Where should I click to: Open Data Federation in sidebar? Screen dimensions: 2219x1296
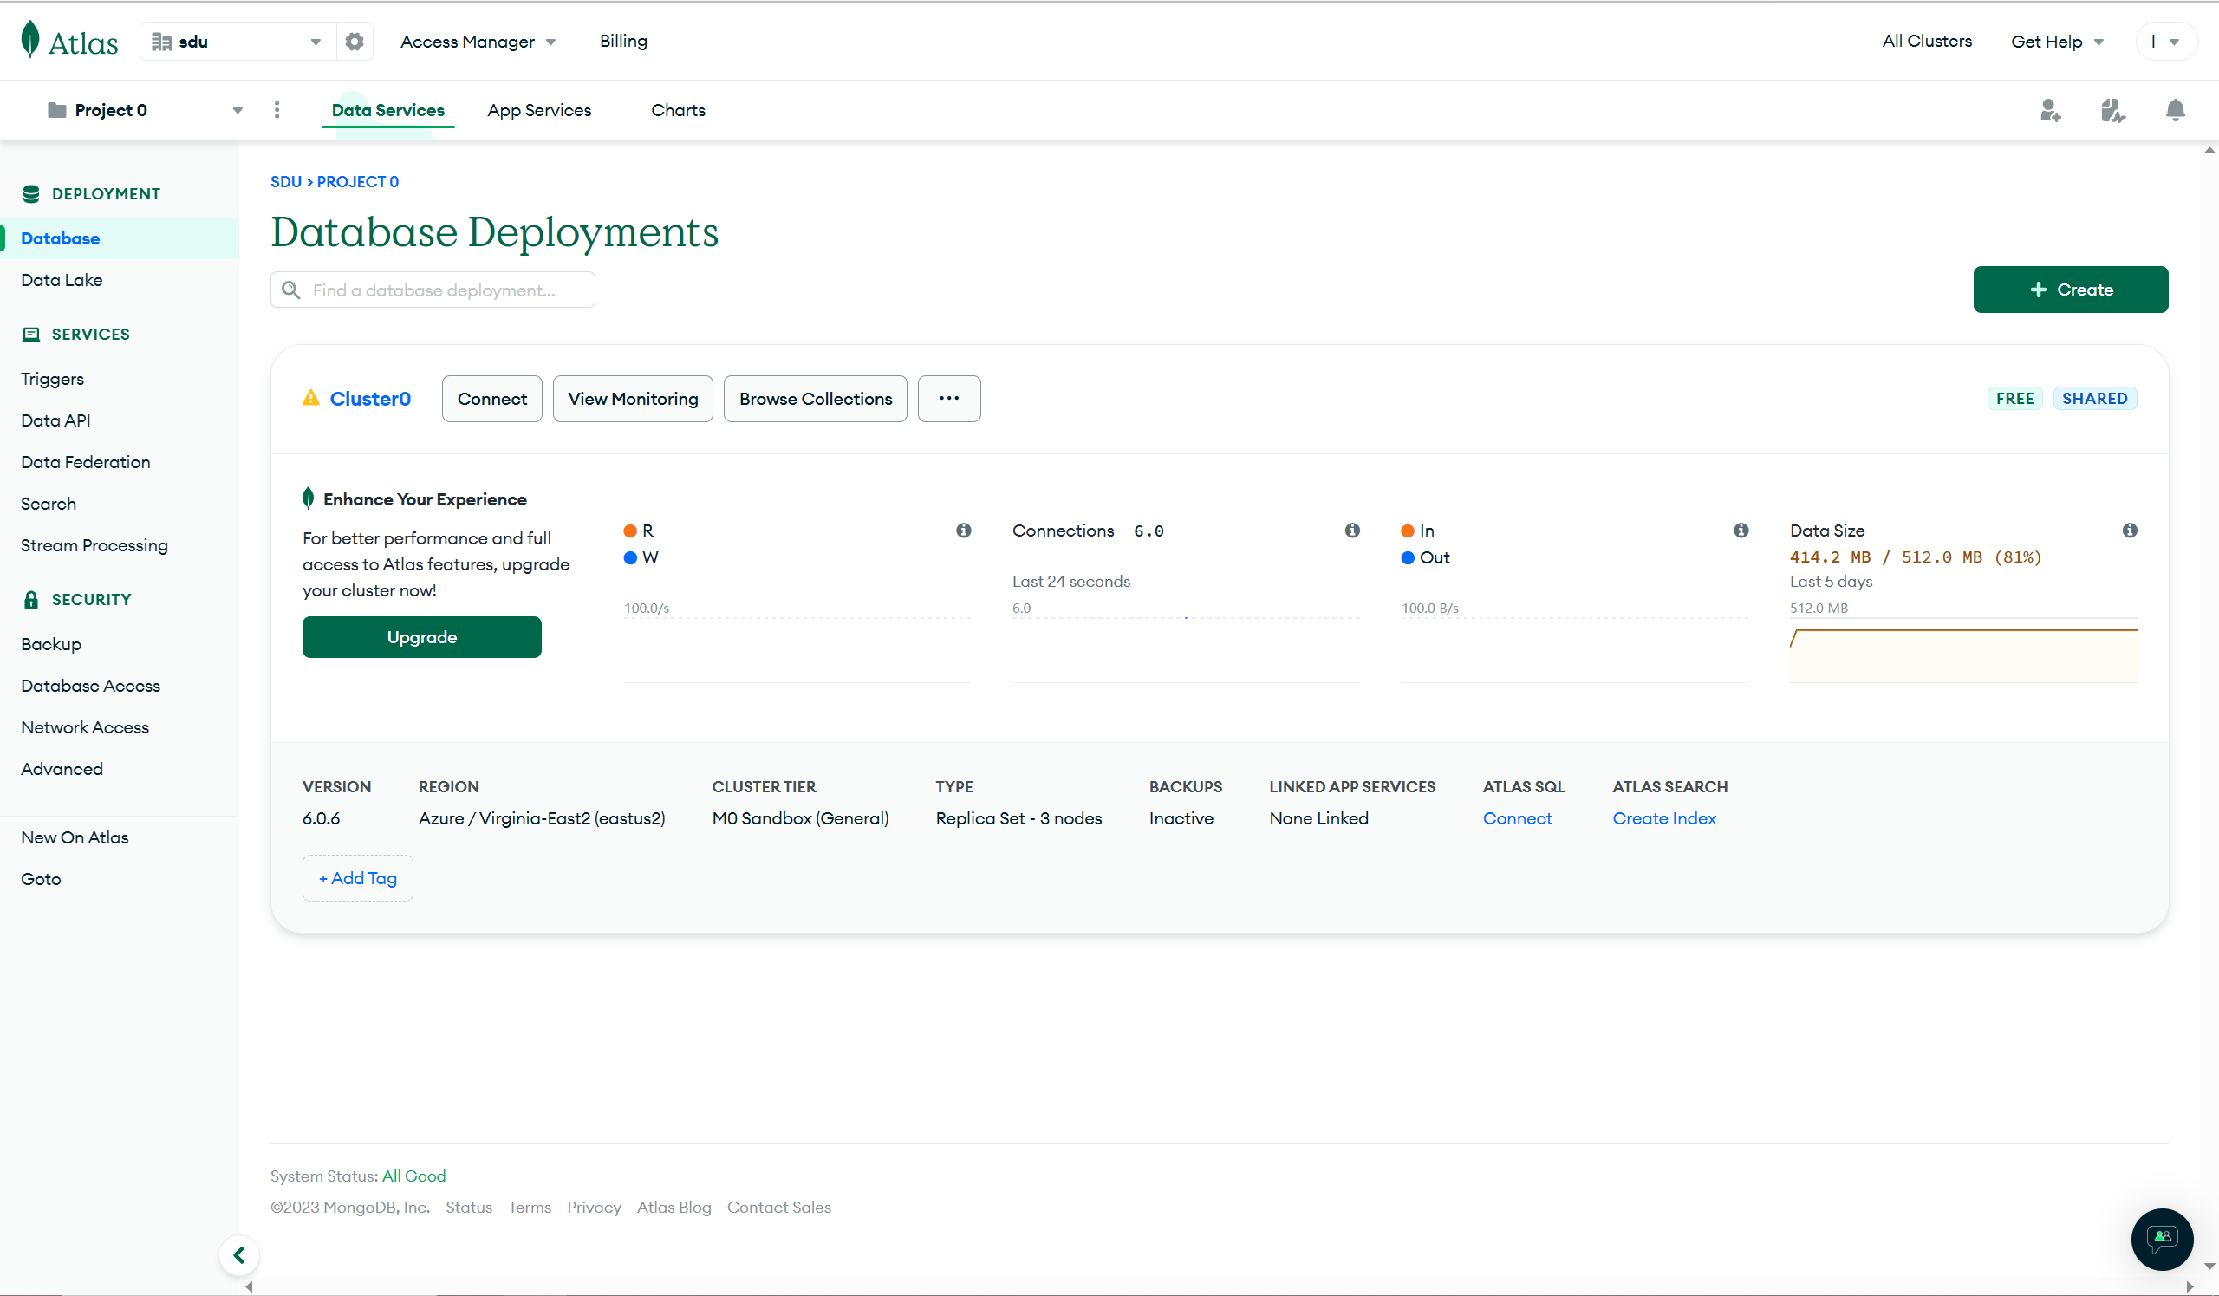click(86, 462)
